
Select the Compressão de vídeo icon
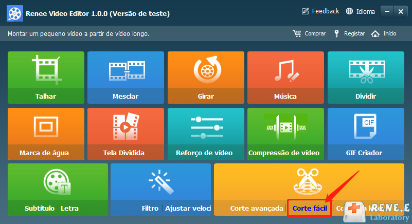286,127
